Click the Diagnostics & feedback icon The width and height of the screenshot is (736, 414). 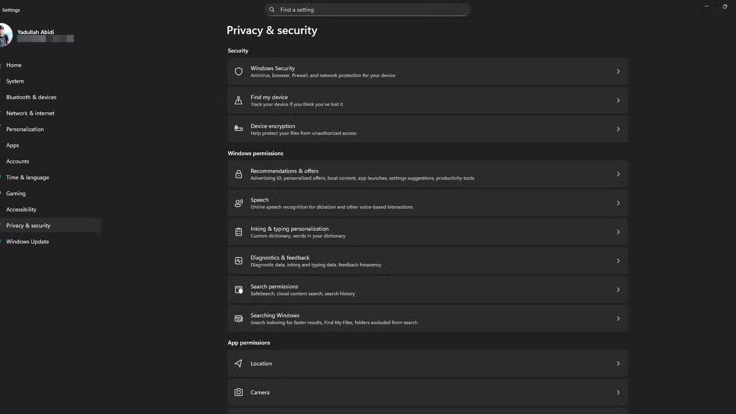tap(238, 260)
